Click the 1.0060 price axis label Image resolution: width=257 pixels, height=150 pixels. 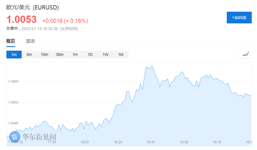tap(13, 82)
